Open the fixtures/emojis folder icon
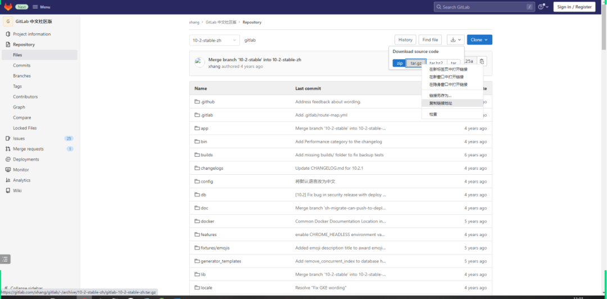 (197, 247)
